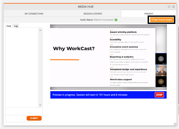Open the Chat tab
This screenshot has width=179, height=129.
(x=9, y=26)
